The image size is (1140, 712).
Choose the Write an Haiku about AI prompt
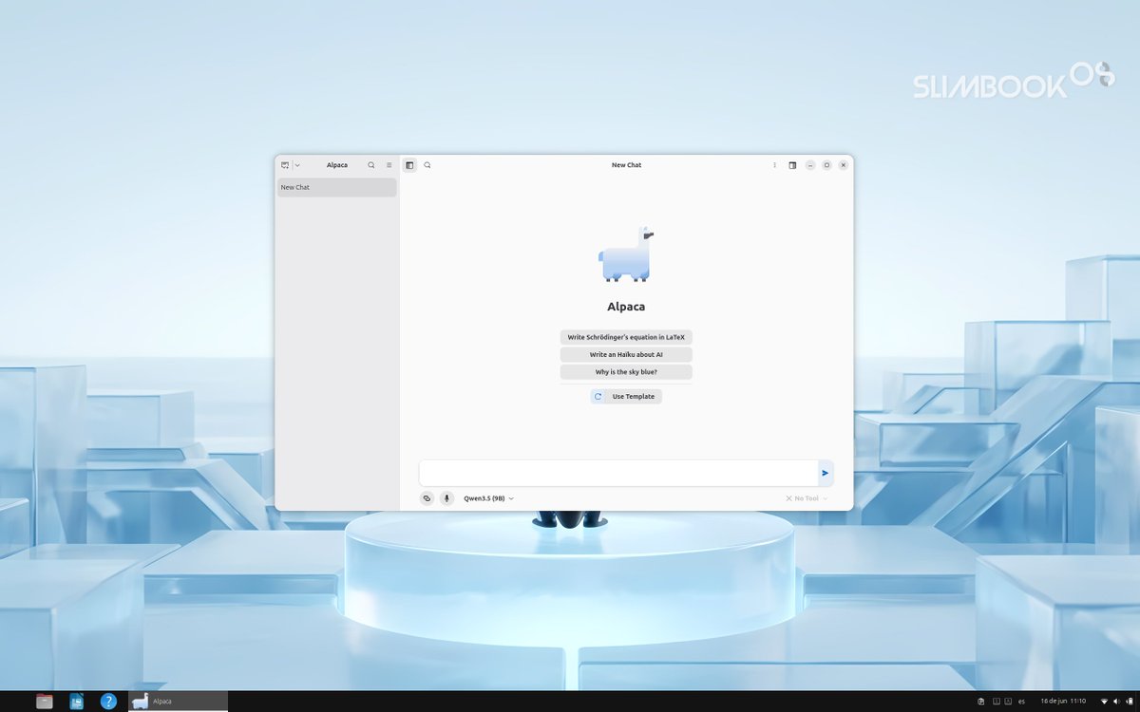pos(626,354)
